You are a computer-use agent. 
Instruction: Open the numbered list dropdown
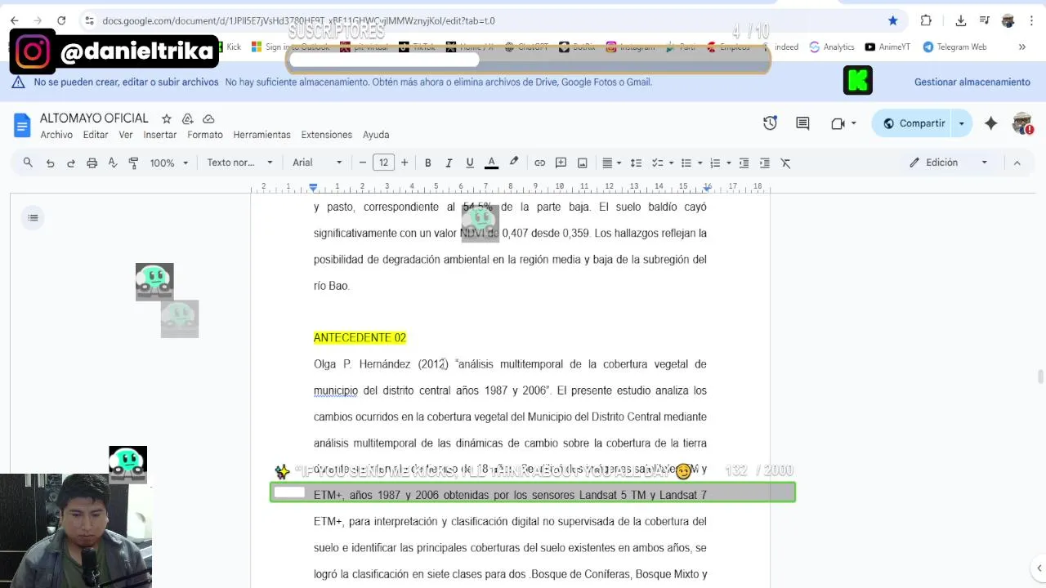pos(720,163)
